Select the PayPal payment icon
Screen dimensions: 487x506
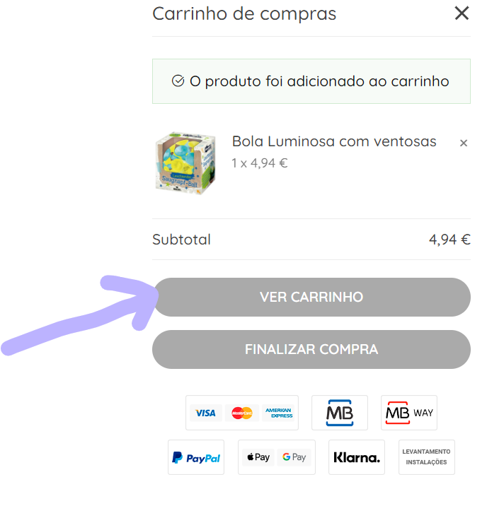(x=196, y=457)
